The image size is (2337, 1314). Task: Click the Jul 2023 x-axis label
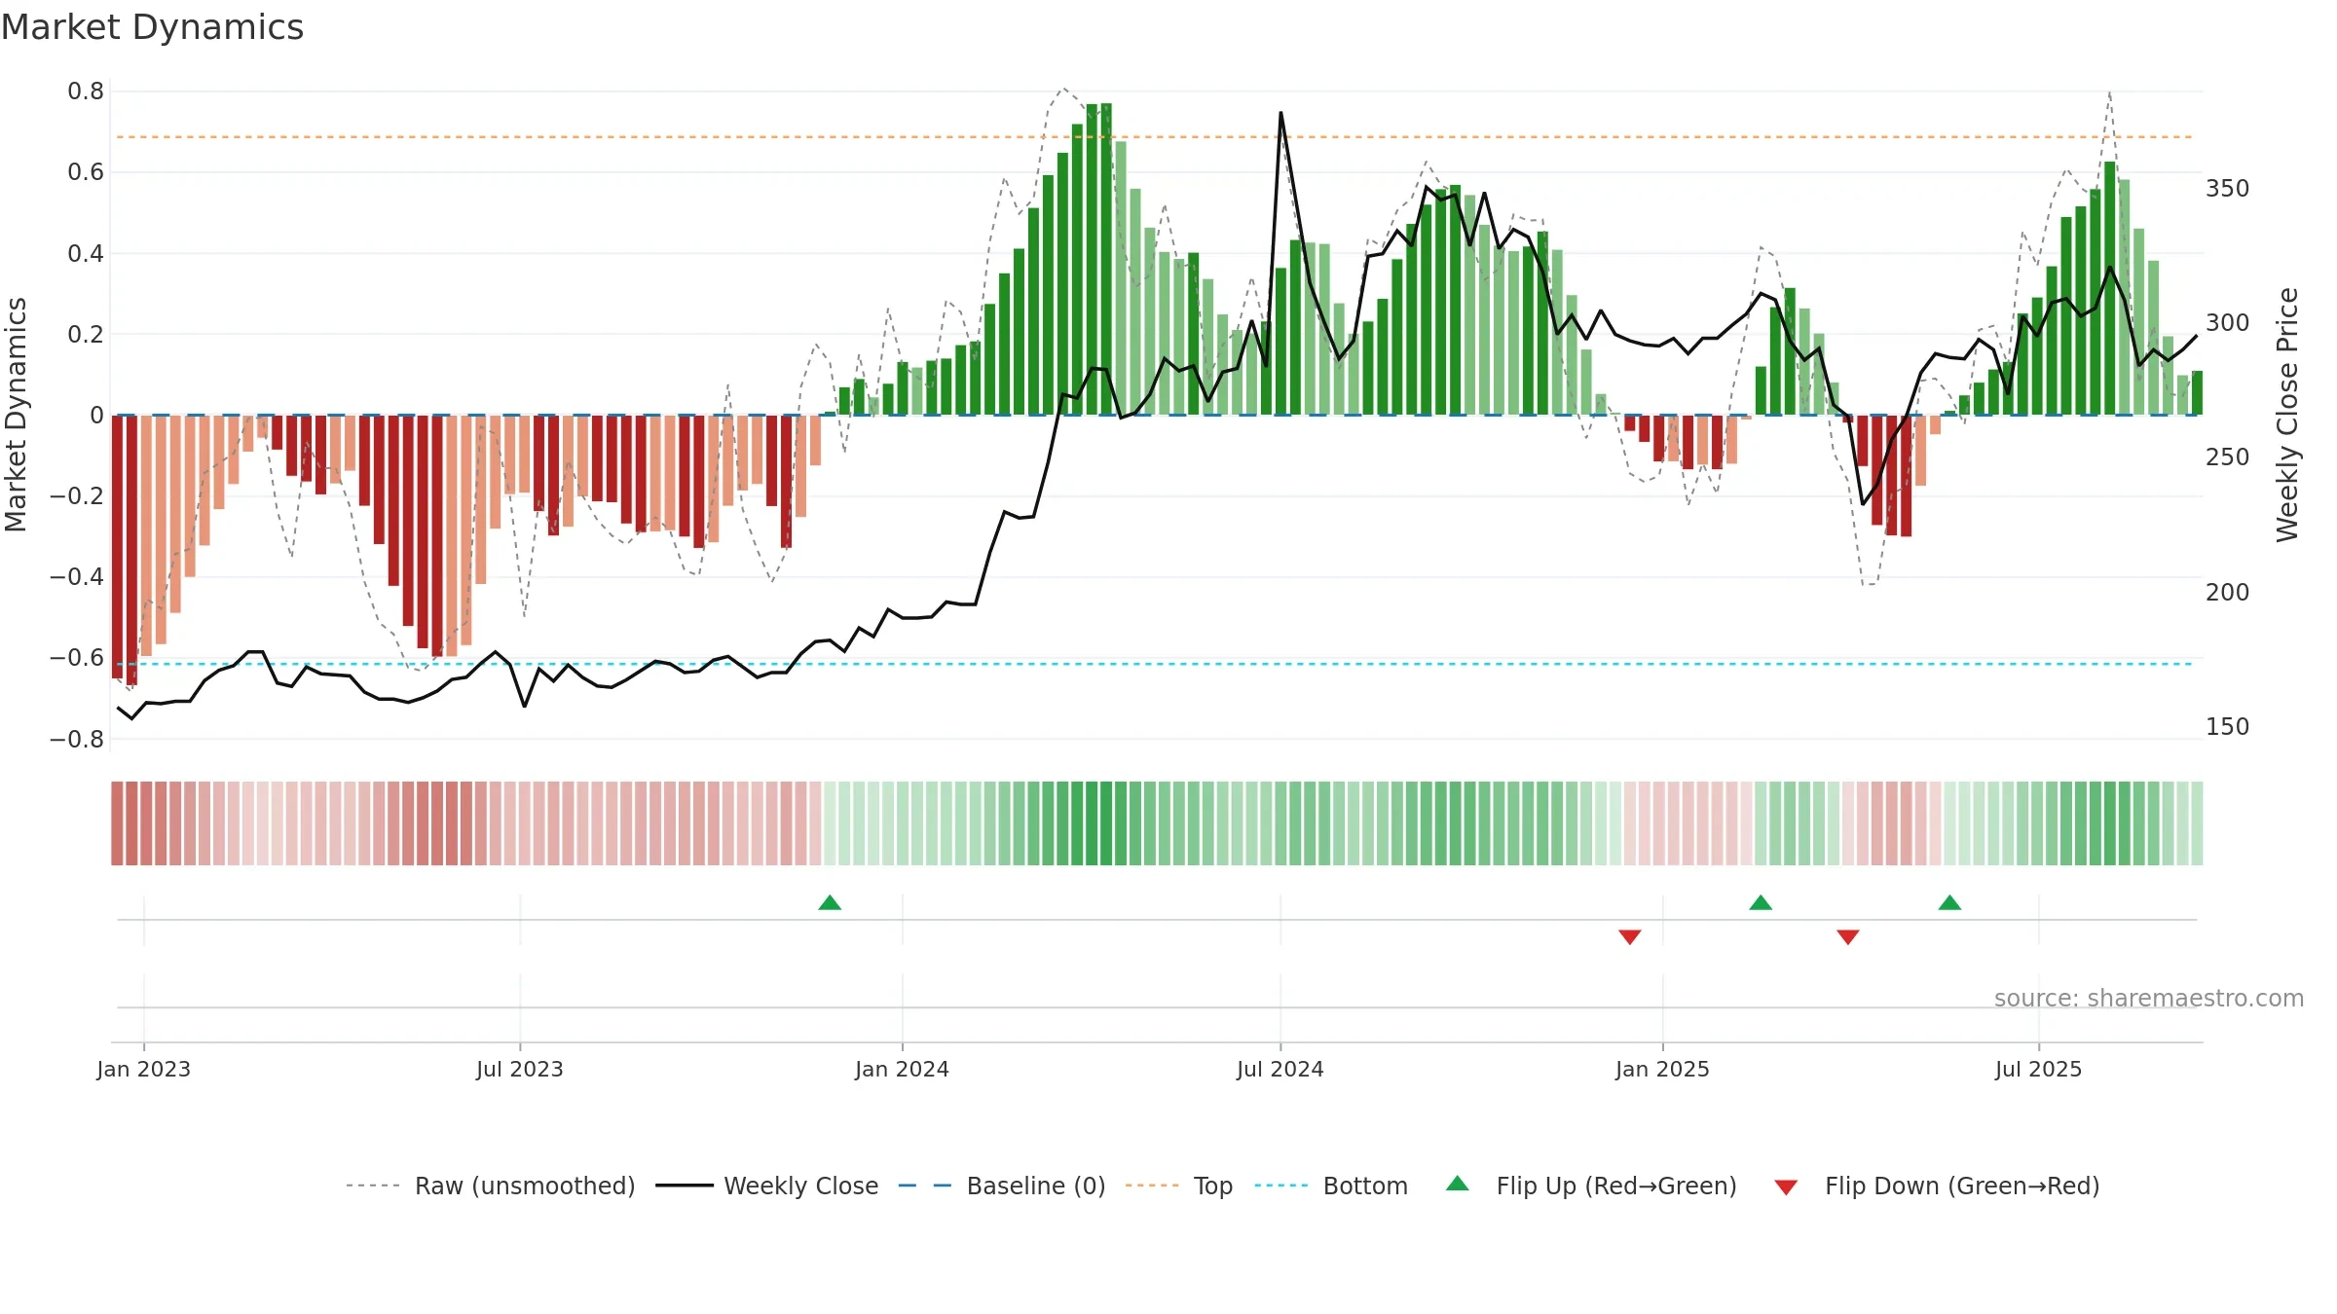520,1069
